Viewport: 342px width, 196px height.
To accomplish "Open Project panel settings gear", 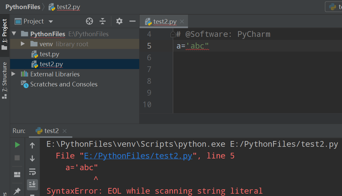I will coord(119,21).
